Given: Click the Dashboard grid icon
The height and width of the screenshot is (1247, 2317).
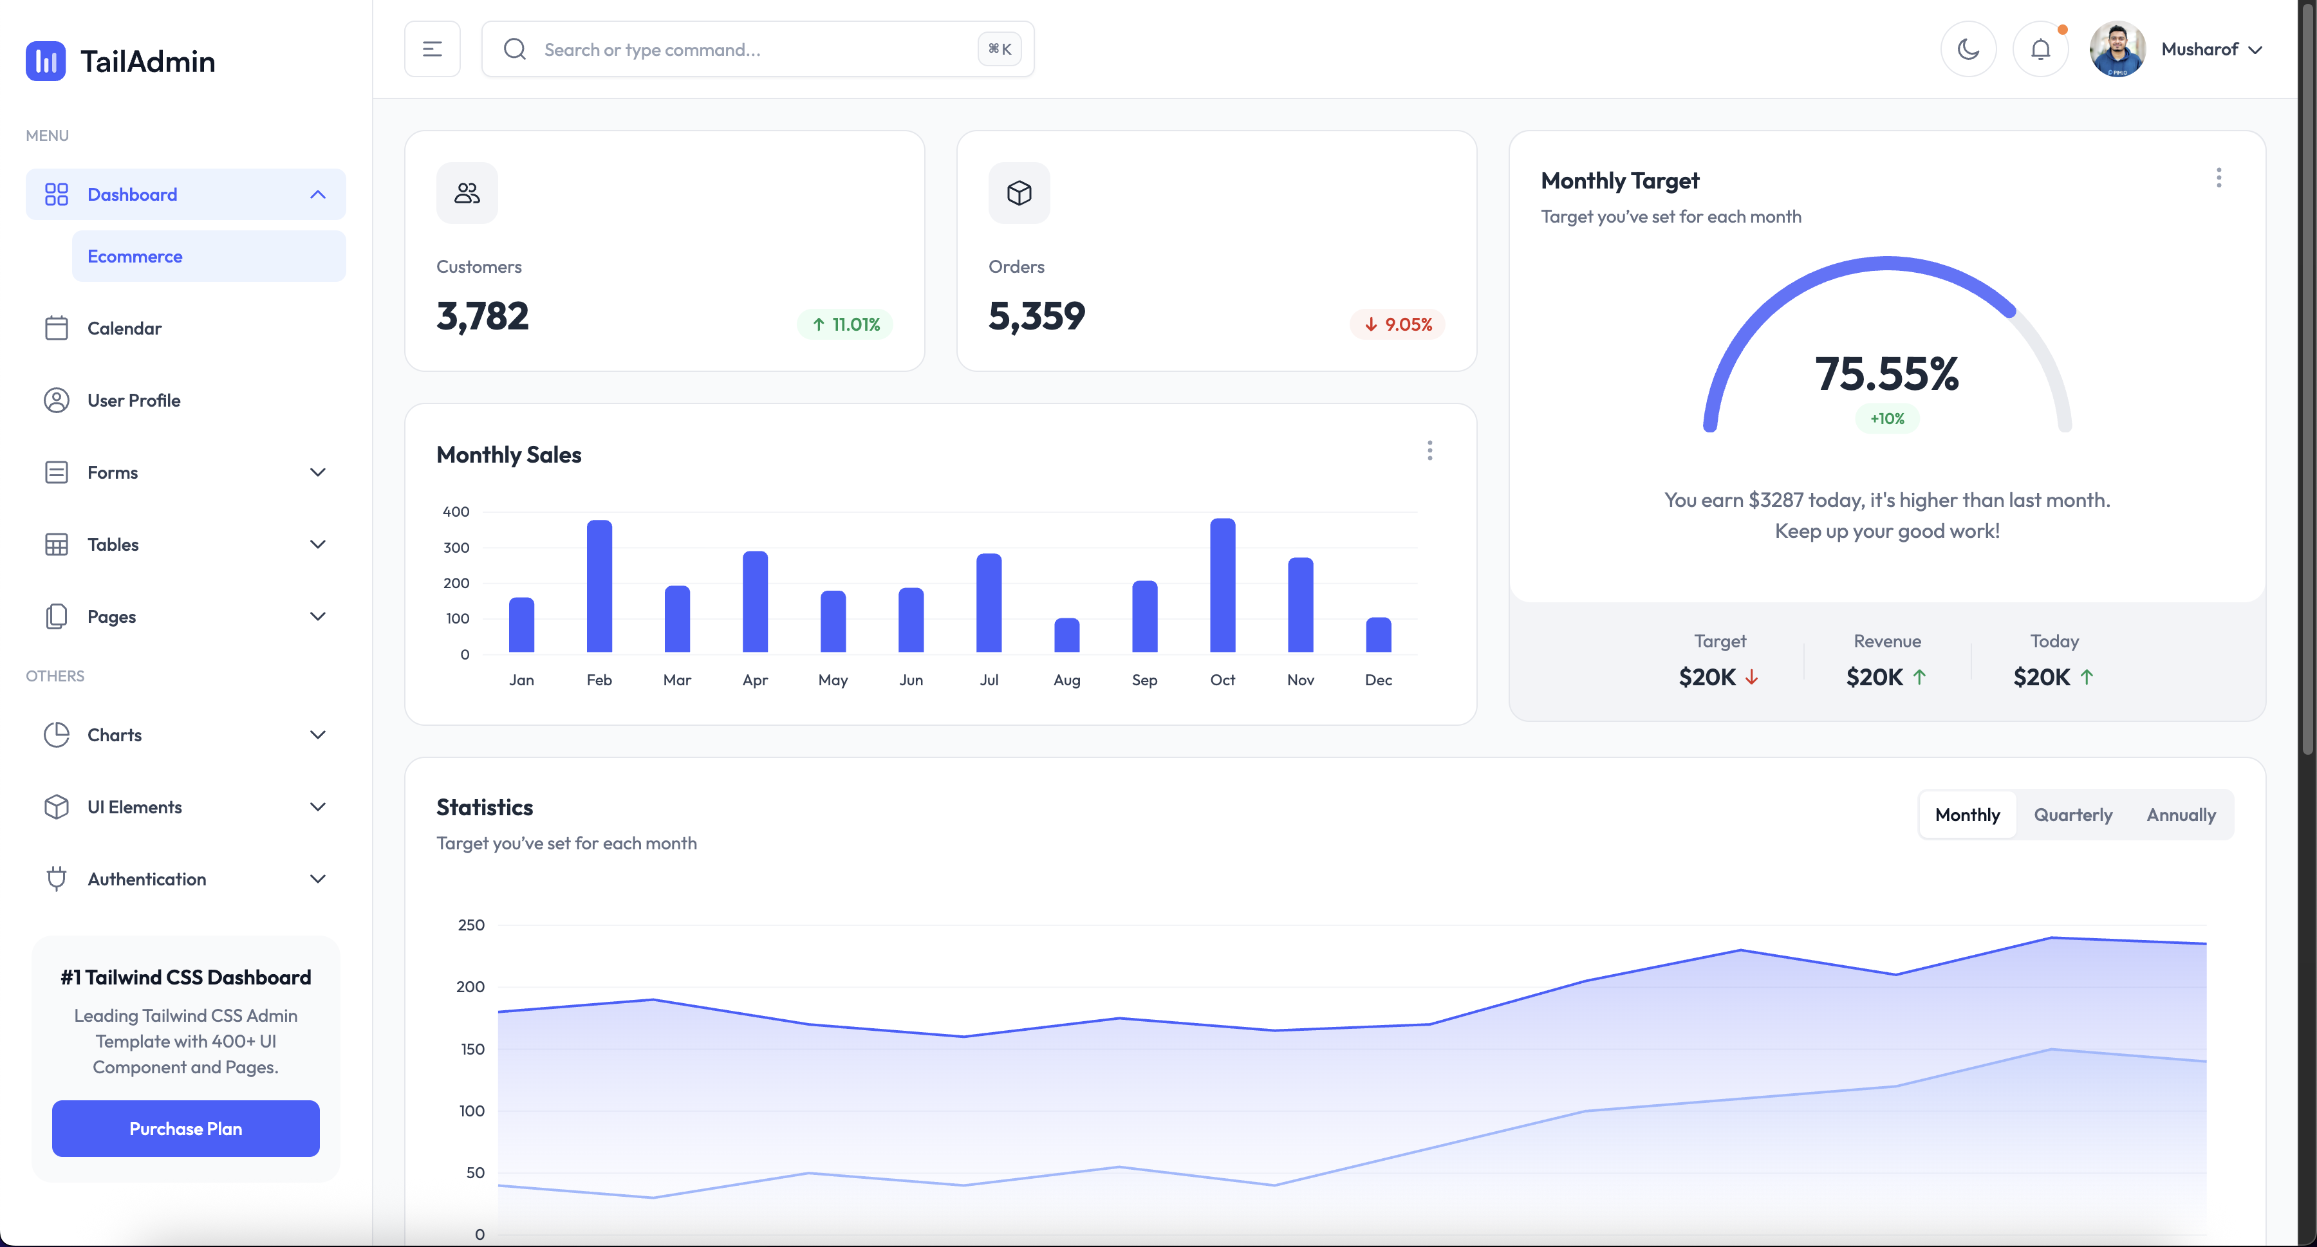Looking at the screenshot, I should pos(57,194).
